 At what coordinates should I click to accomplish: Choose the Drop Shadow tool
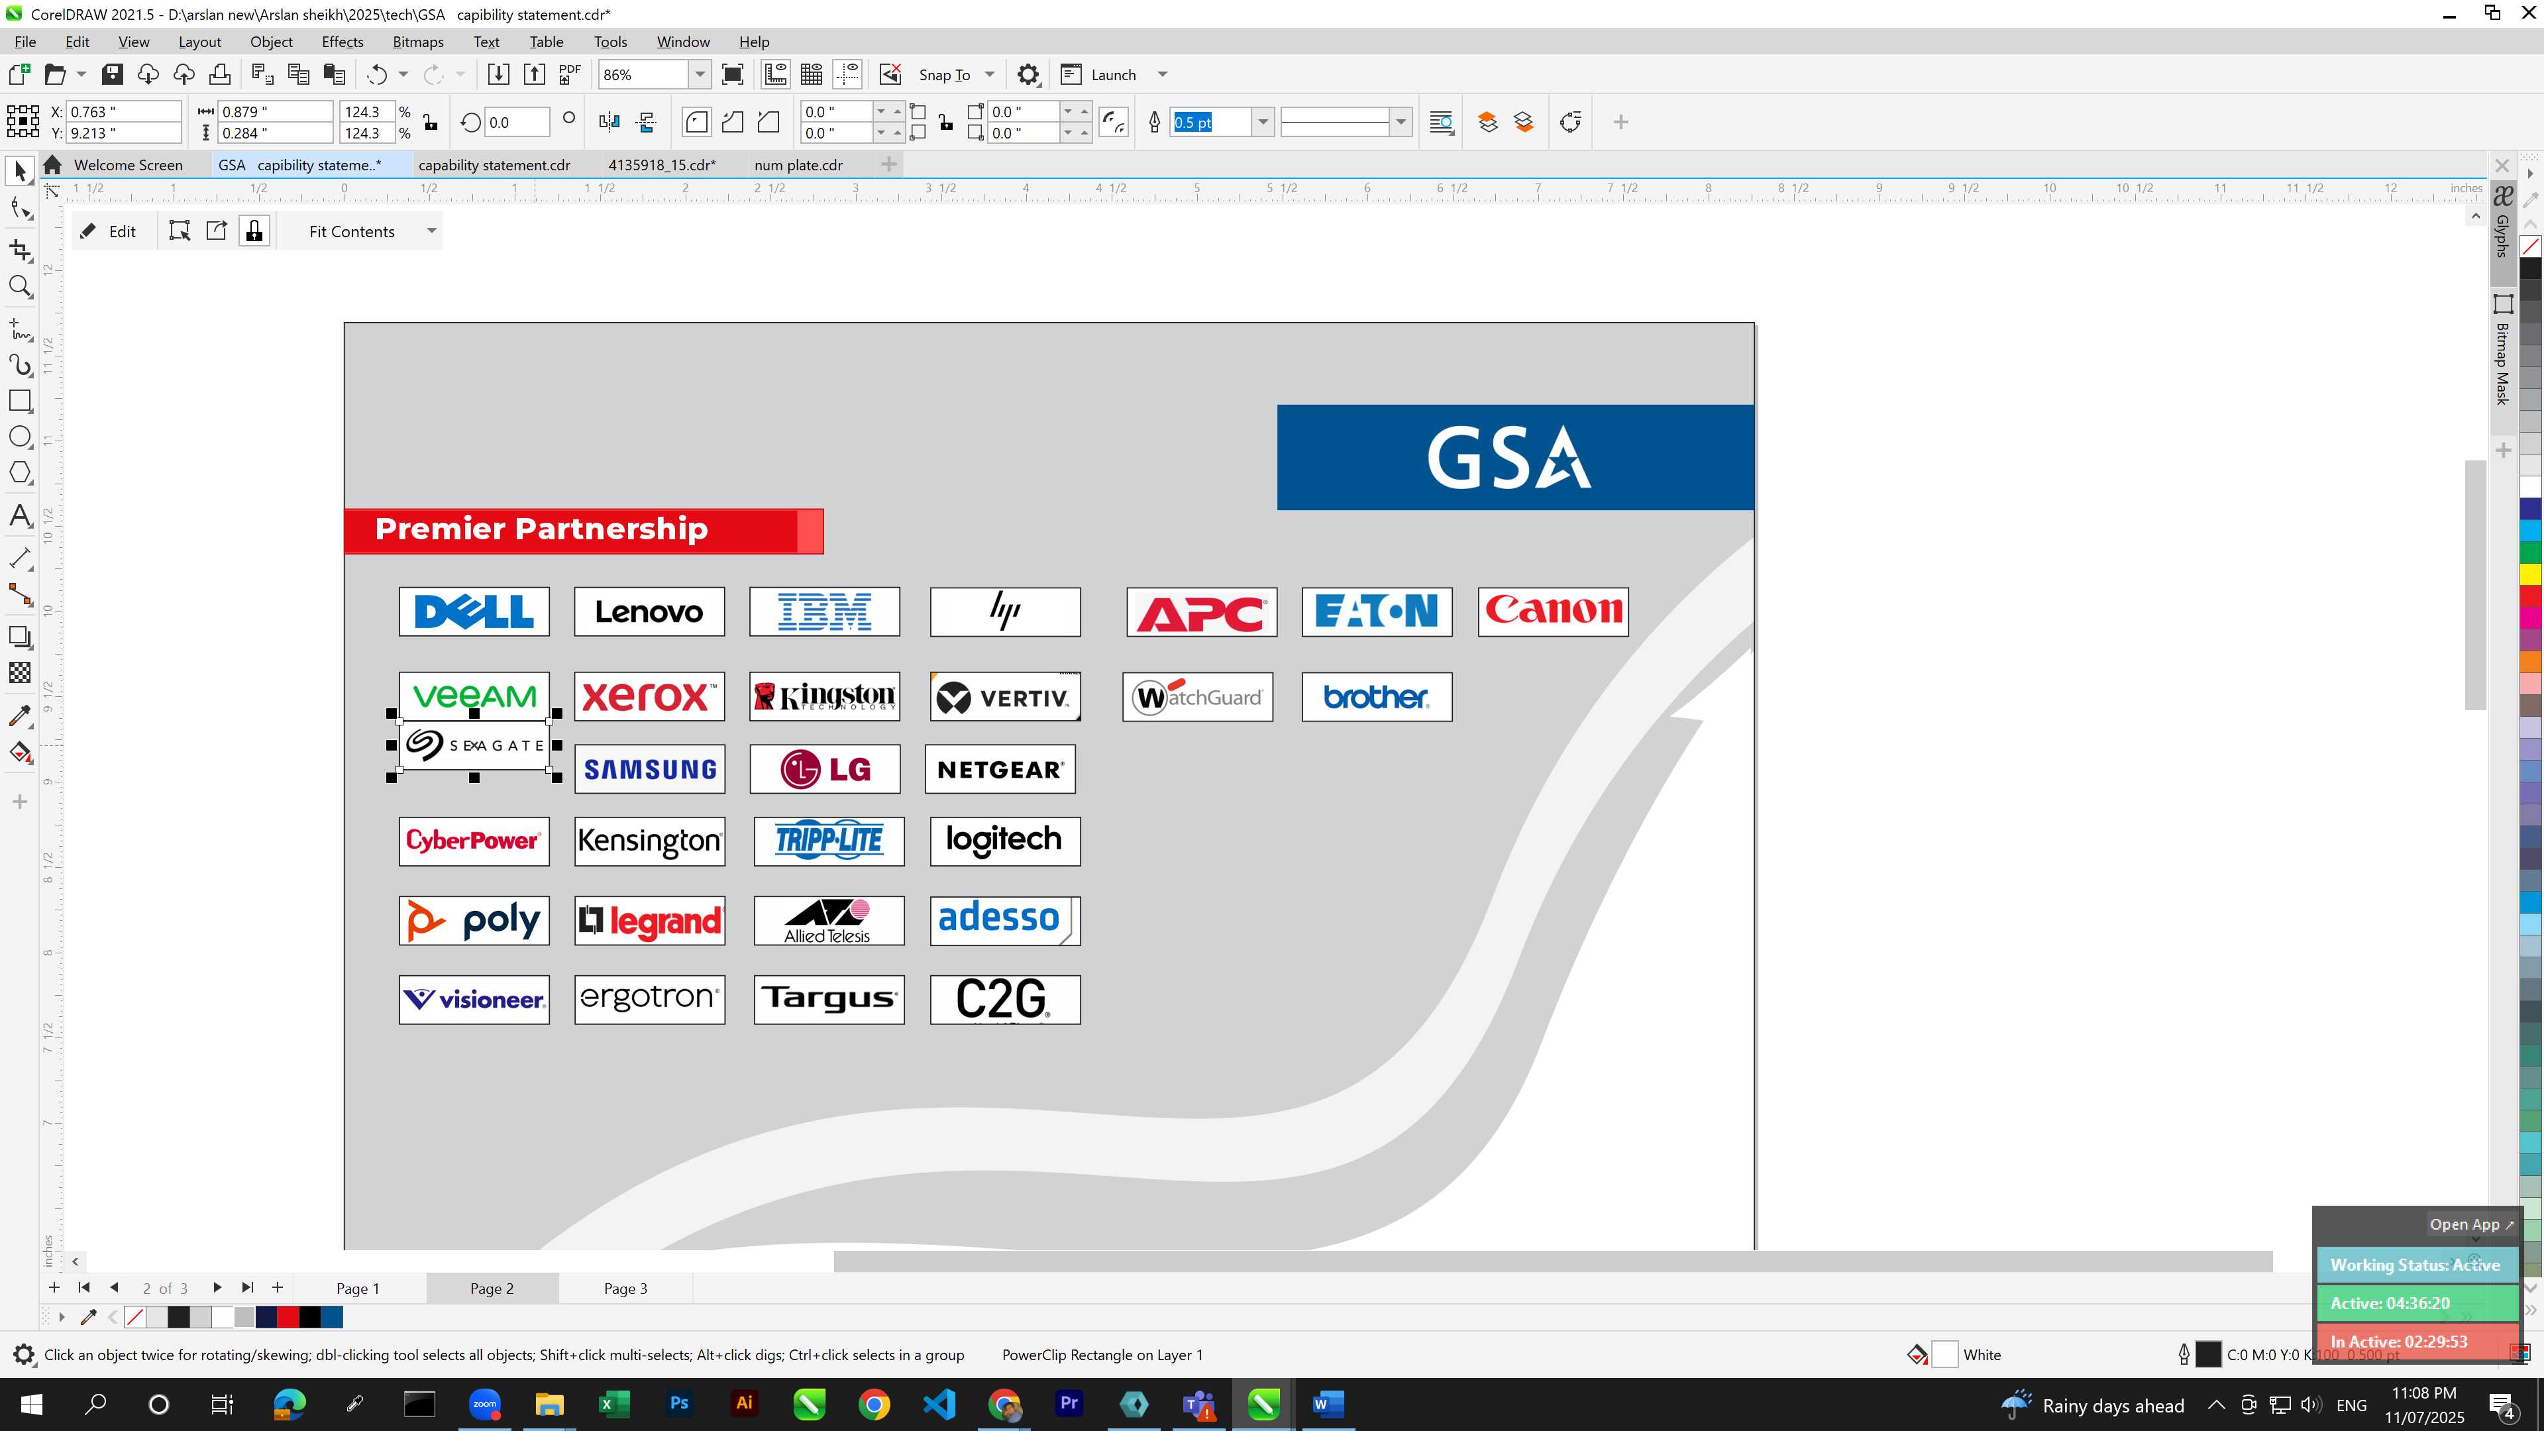tap(20, 637)
